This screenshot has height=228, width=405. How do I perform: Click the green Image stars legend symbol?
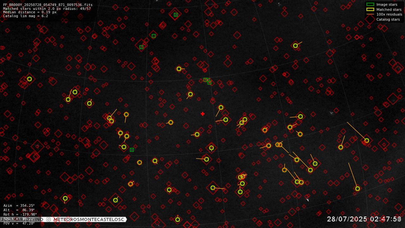pyautogui.click(x=370, y=4)
